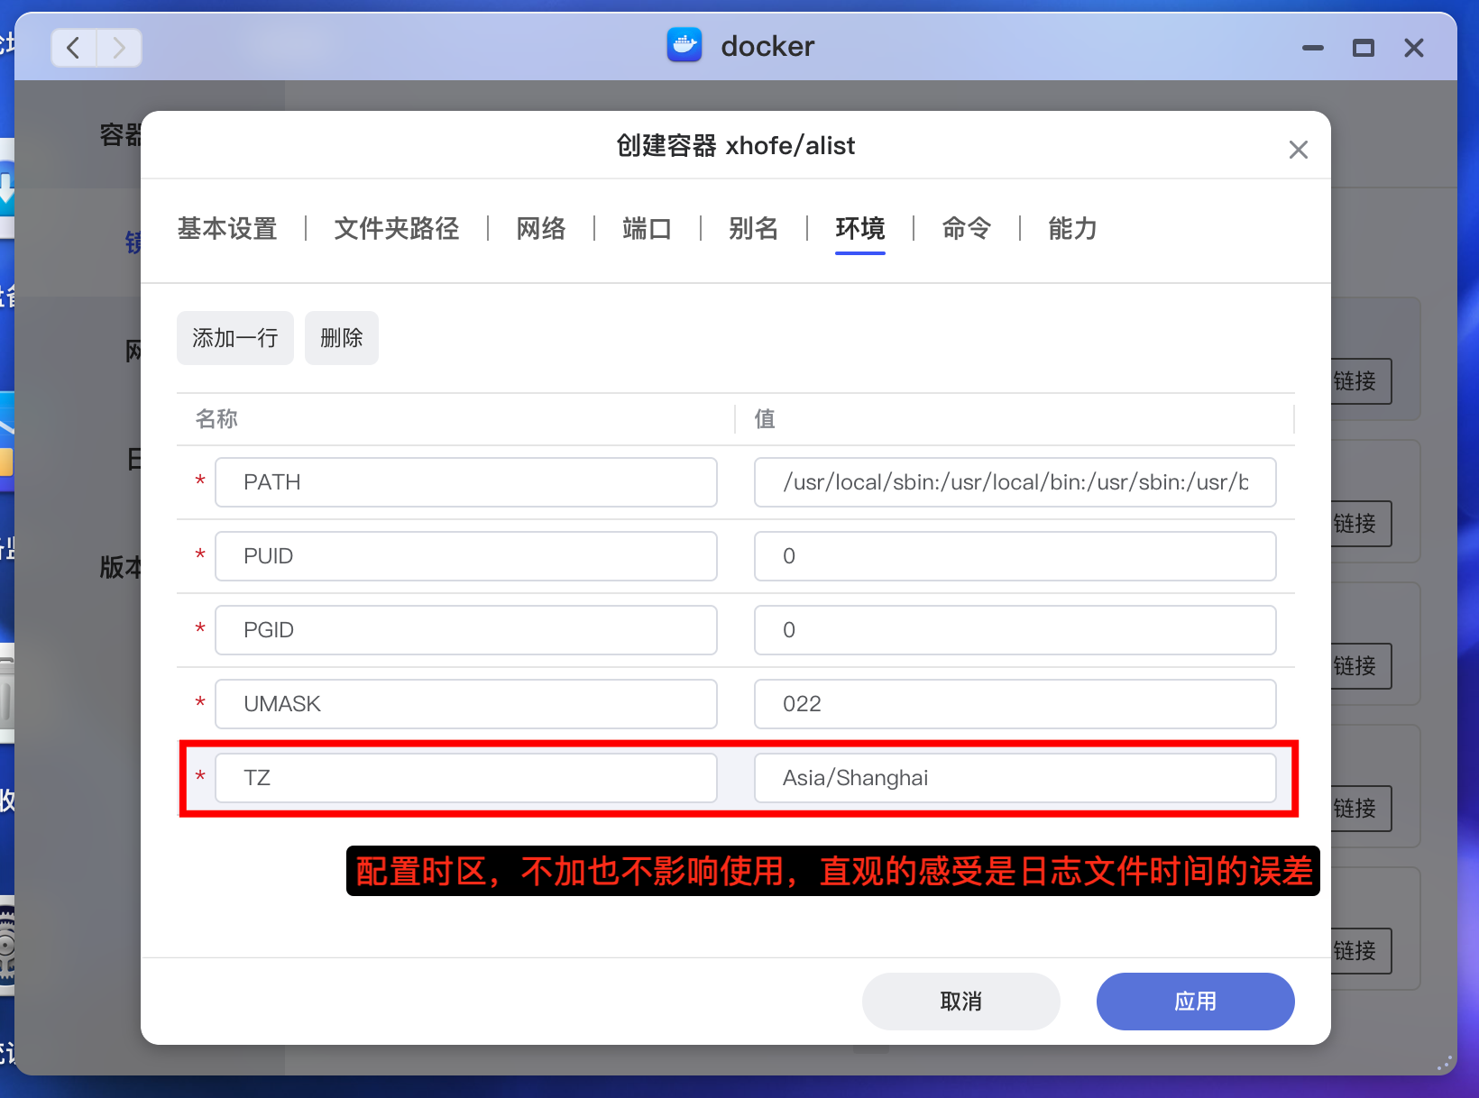The height and width of the screenshot is (1098, 1479).
Task: Click the TZ name field
Action: point(466,778)
